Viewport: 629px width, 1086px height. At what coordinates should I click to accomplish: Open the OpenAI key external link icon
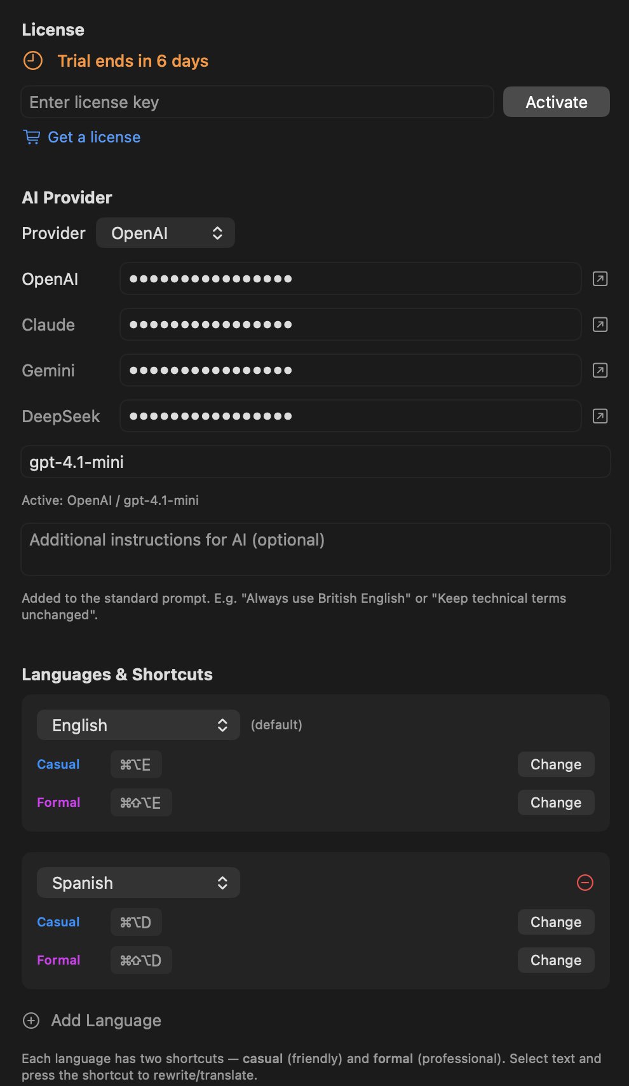[600, 278]
